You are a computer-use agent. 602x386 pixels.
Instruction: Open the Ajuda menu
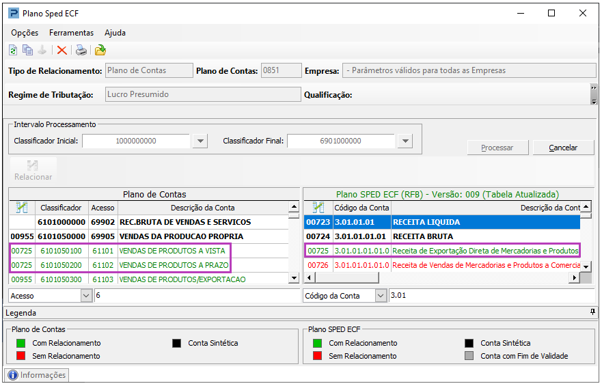[x=115, y=33]
